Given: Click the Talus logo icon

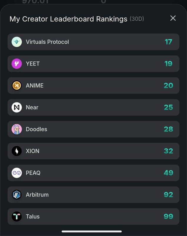Looking at the screenshot, I should point(17,217).
